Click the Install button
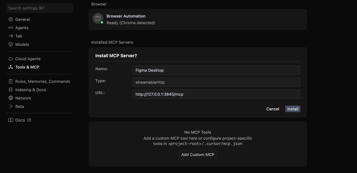Screen dimensions: 357x173 coord(293,109)
